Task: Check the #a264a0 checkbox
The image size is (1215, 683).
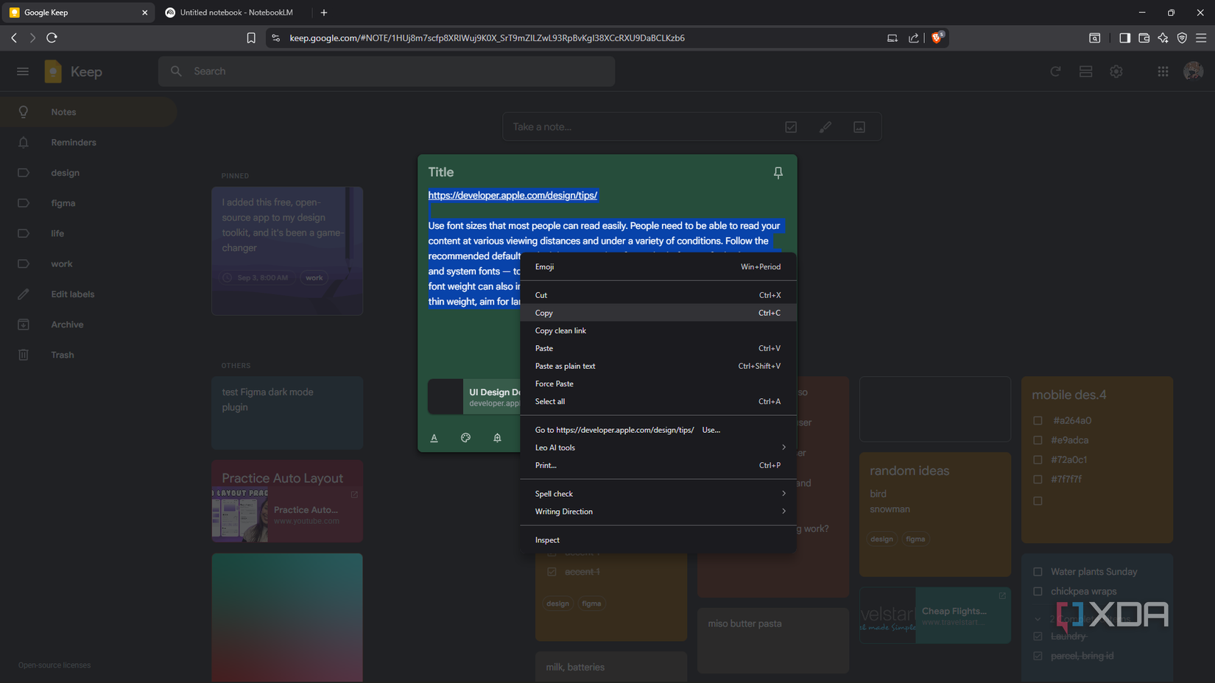Action: pos(1038,421)
